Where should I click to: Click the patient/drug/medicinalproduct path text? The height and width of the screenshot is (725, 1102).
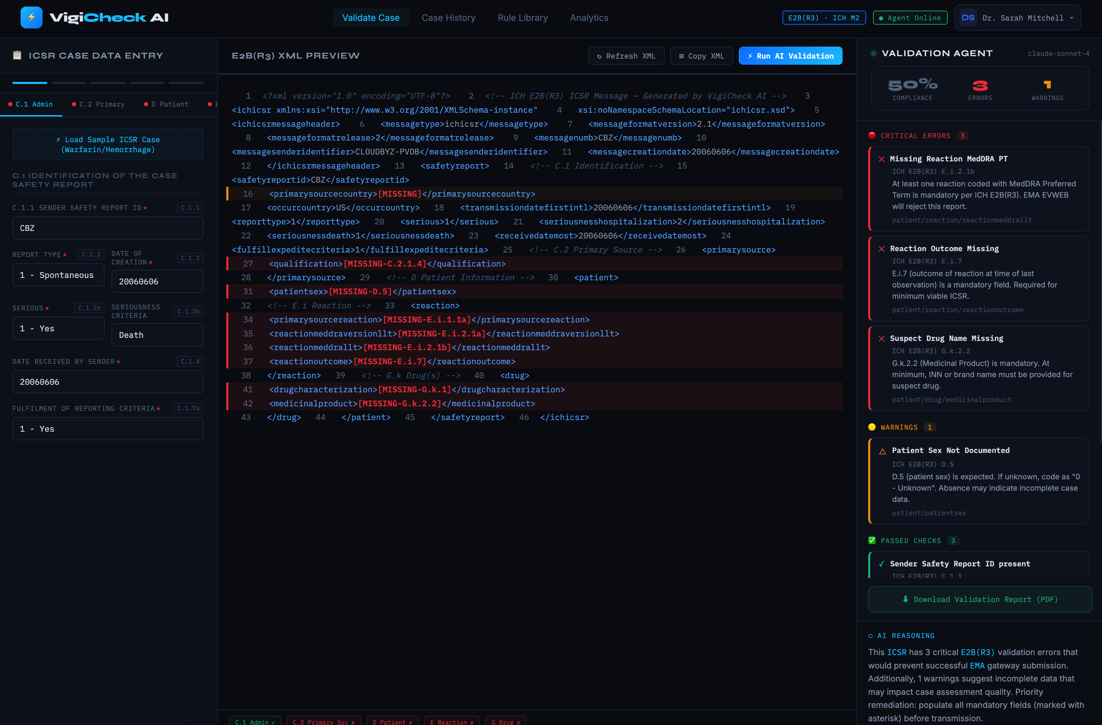(x=951, y=400)
